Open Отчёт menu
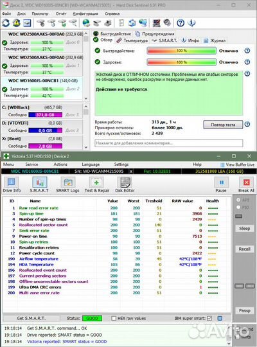Viewport: 257px width, 347px height. click(x=61, y=13)
